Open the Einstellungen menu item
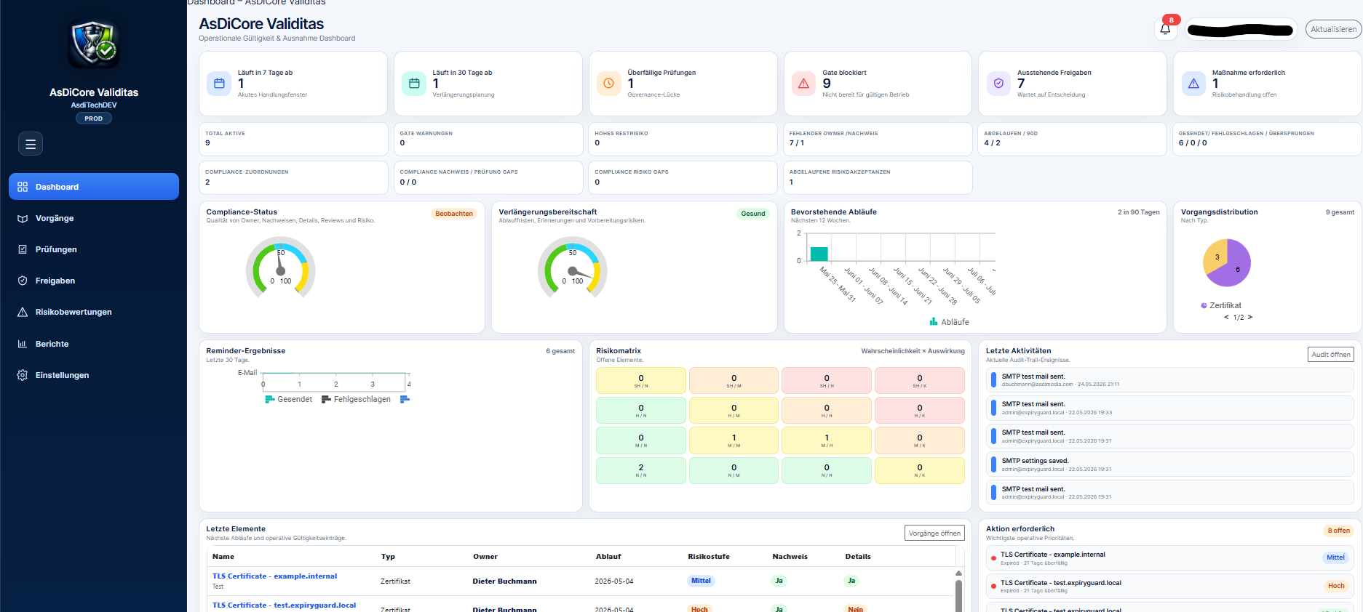Screen dimensions: 1363x612 (x=94, y=375)
